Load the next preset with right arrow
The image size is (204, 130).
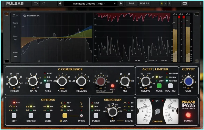(121, 4)
